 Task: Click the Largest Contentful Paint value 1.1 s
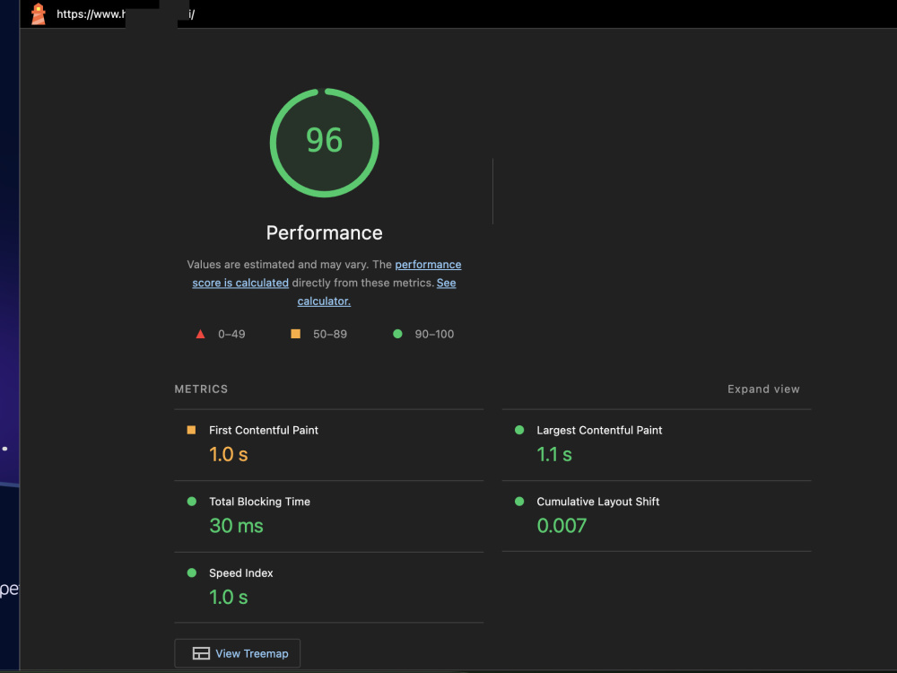coord(554,454)
